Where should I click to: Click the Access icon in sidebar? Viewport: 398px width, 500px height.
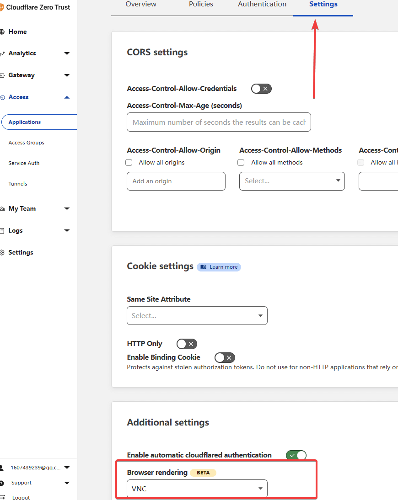coord(2,97)
